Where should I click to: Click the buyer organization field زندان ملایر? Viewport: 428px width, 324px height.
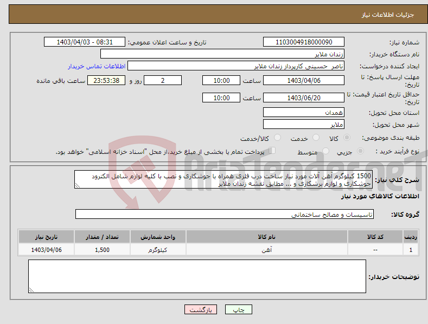tap(222, 54)
